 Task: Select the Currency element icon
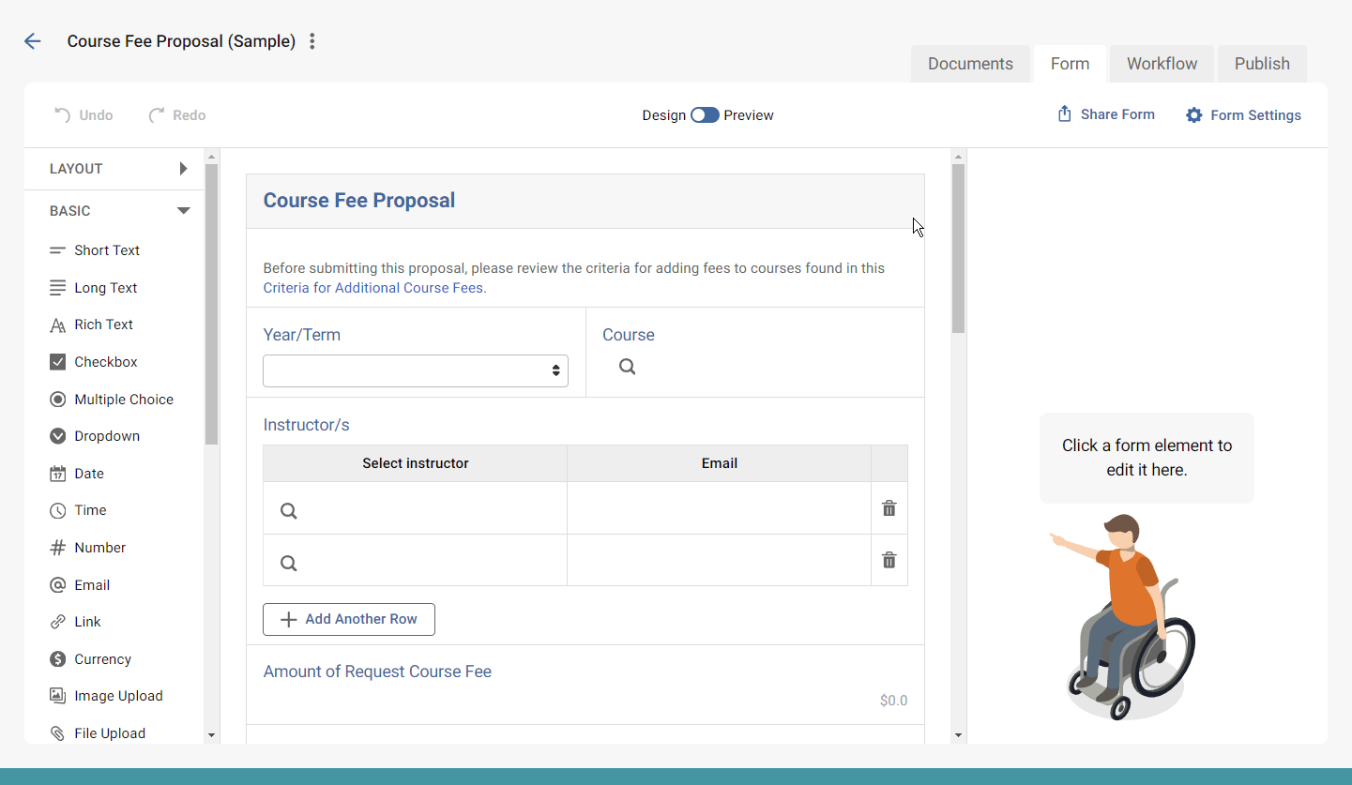tap(59, 658)
